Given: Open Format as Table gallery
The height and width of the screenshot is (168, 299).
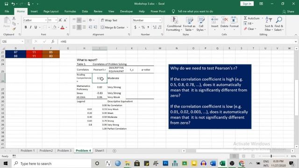Looking at the screenshot, I should [189, 24].
